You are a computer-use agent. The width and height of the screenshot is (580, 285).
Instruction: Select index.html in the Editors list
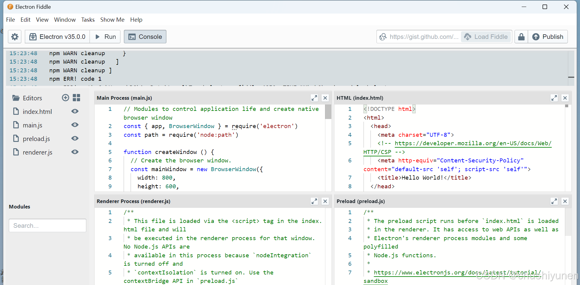point(37,111)
